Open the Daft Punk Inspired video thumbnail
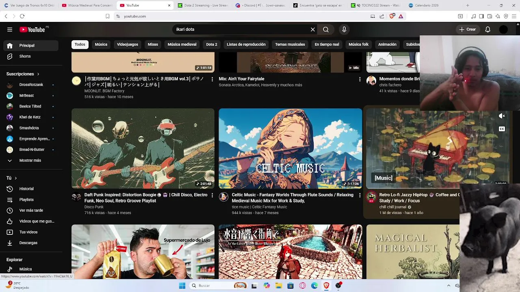This screenshot has width=520, height=292. [143, 148]
